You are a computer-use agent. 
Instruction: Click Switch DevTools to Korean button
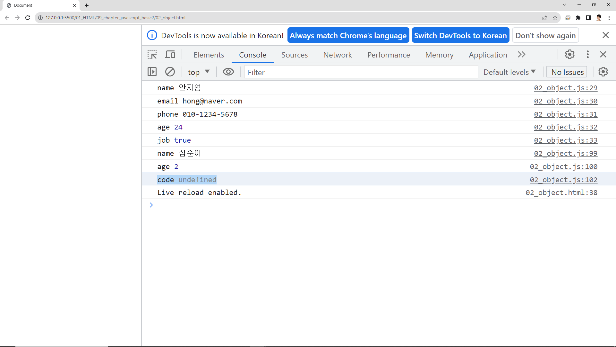(x=460, y=35)
